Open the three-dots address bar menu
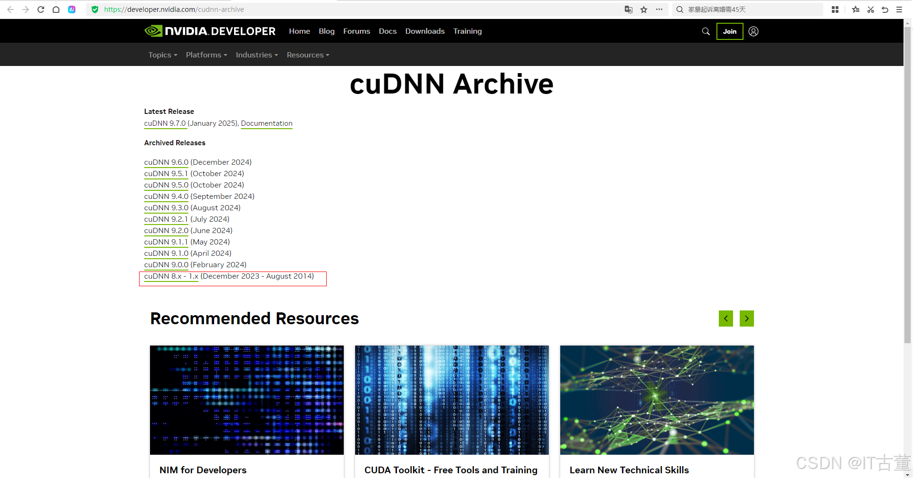Viewport: 913px width, 478px height. click(659, 9)
